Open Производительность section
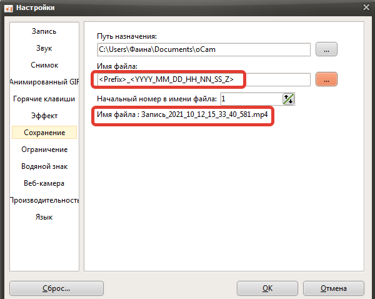The image size is (375, 299). point(44,200)
